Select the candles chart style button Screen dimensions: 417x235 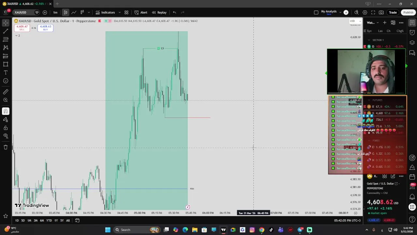(x=65, y=12)
